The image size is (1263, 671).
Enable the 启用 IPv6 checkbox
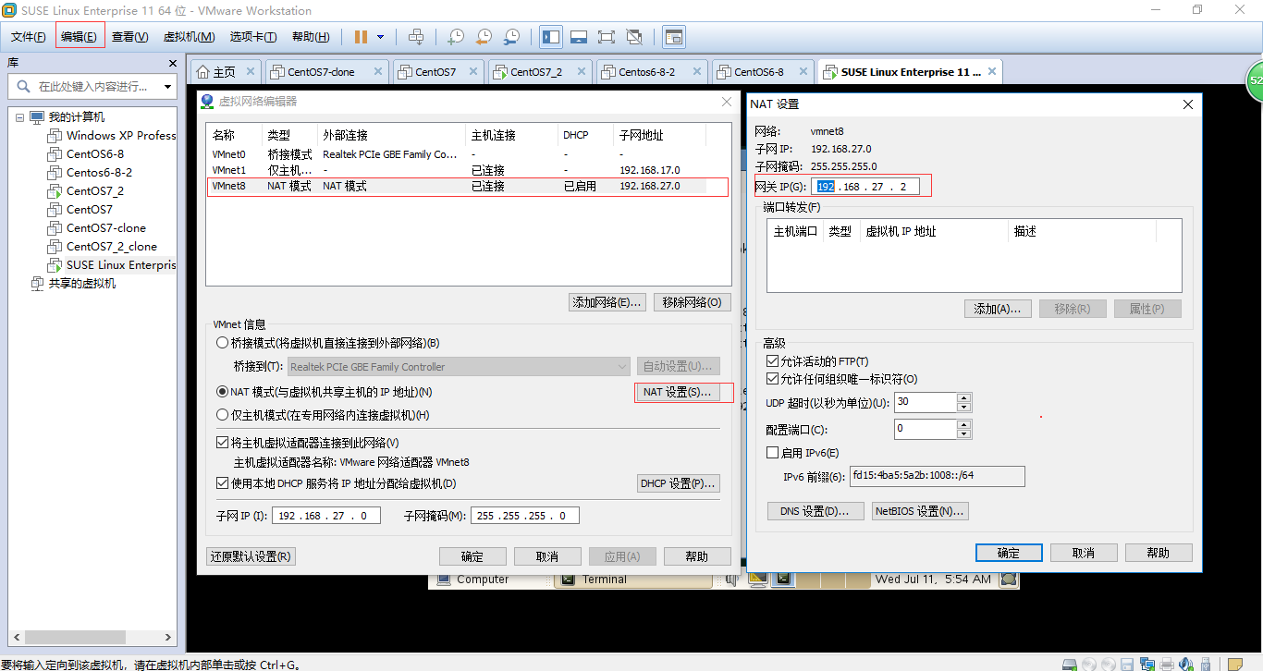pyautogui.click(x=773, y=453)
